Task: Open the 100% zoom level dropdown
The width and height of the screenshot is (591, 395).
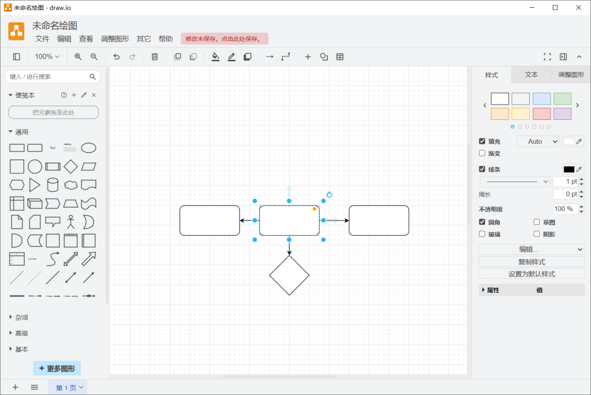Action: 47,57
